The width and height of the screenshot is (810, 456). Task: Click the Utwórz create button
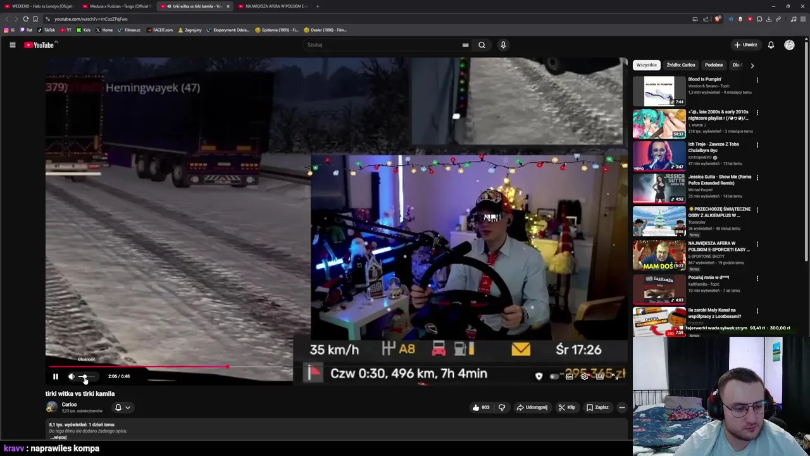pos(746,45)
